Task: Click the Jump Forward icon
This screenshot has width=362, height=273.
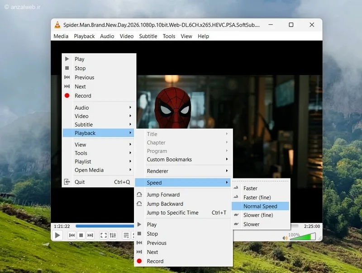Action: (x=139, y=195)
